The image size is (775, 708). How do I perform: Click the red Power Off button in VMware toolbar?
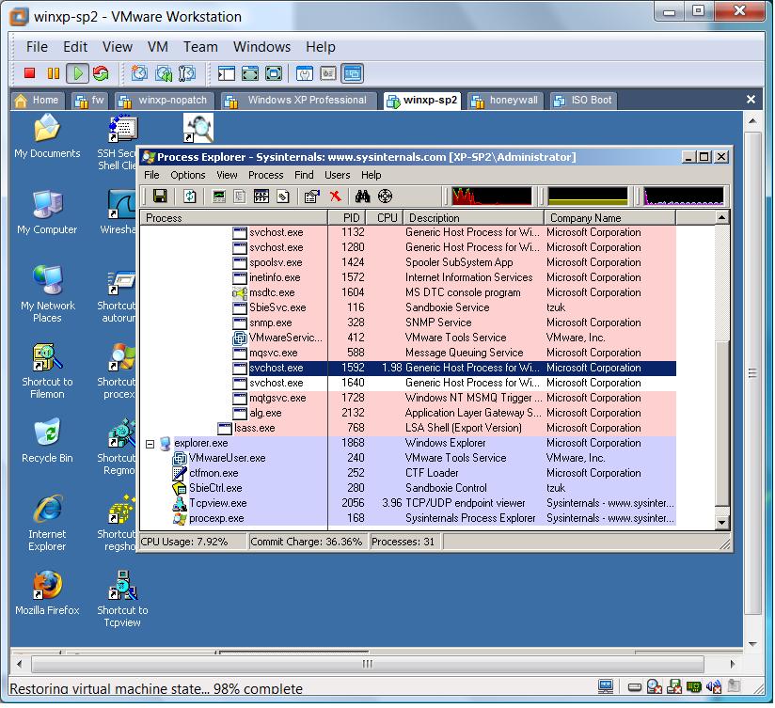point(30,73)
